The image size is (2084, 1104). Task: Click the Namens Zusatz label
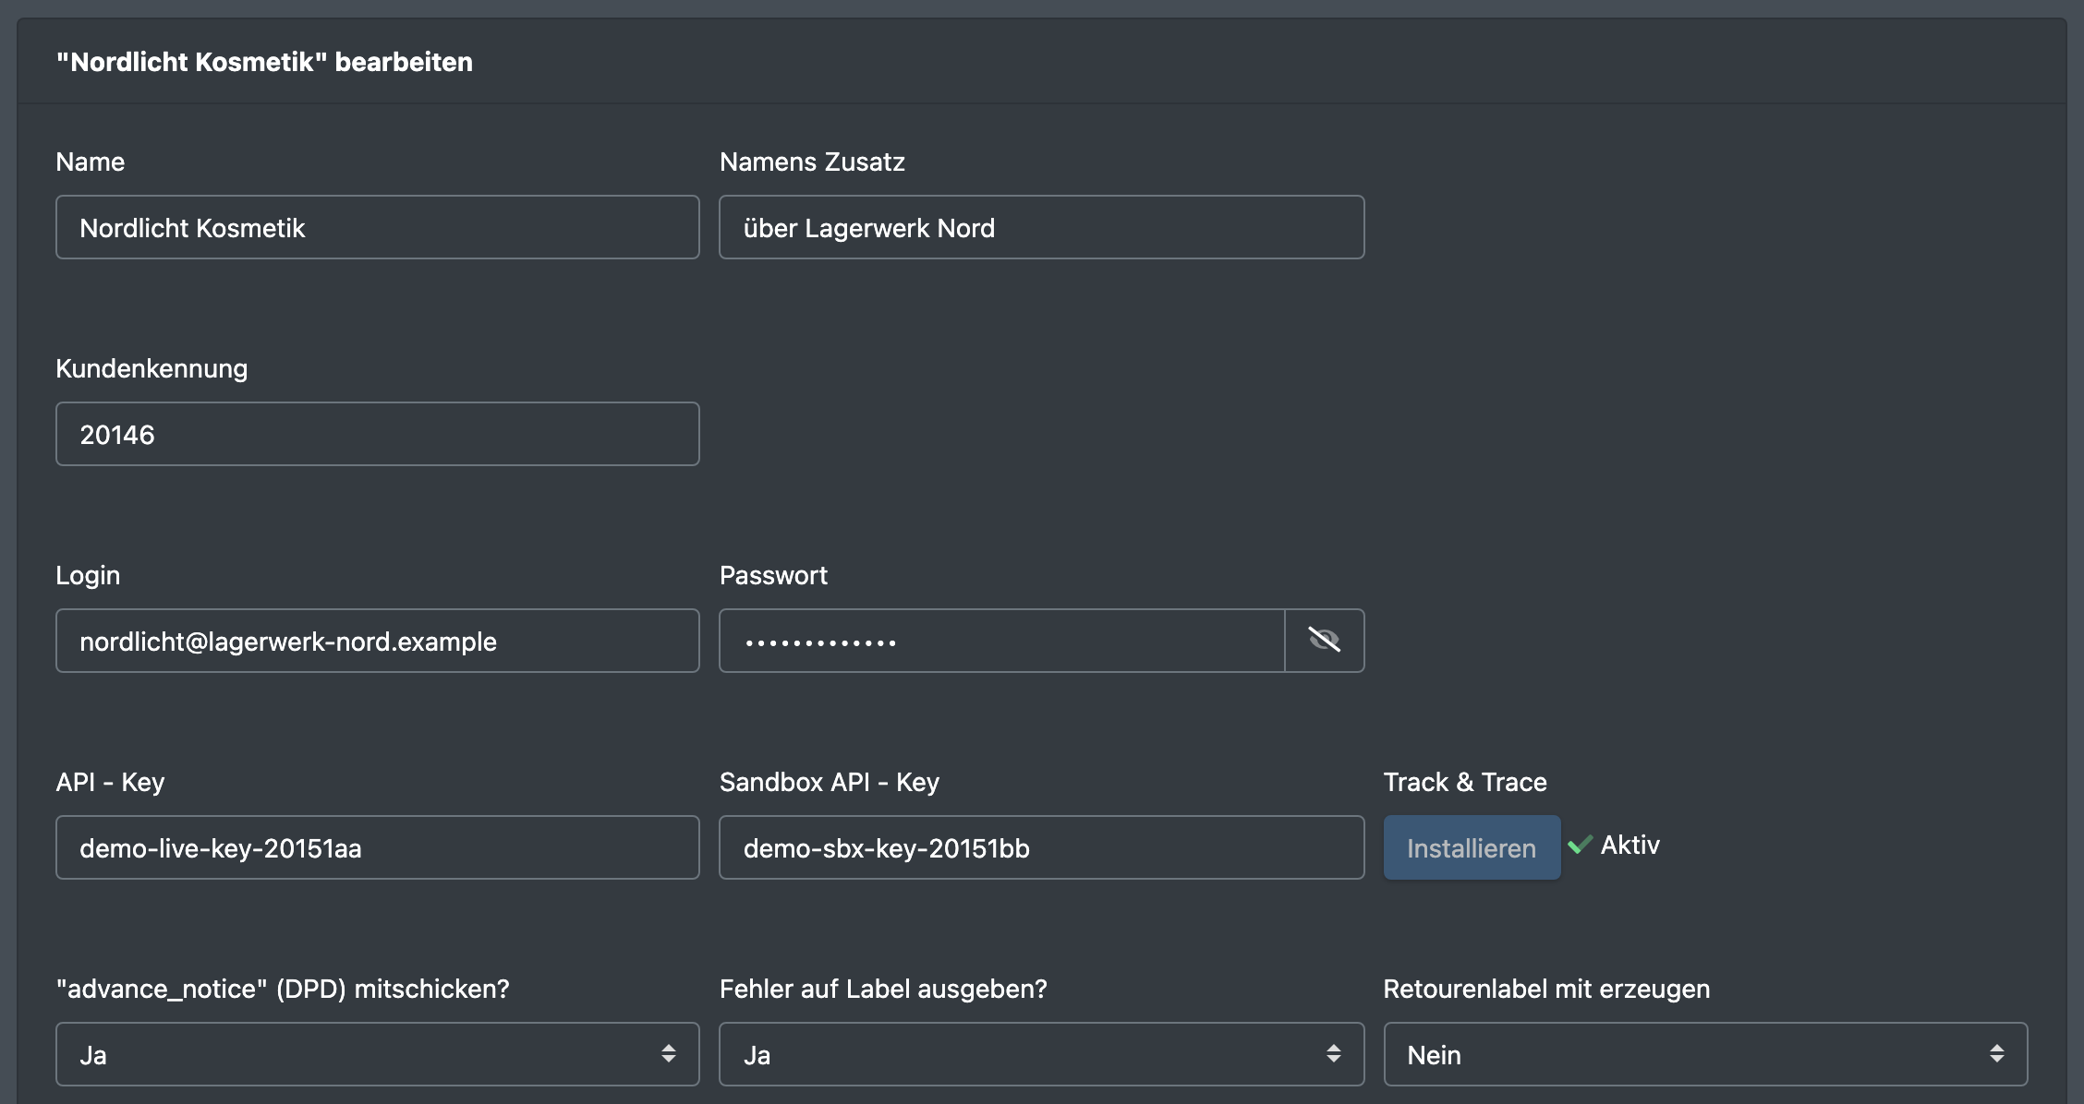point(812,162)
